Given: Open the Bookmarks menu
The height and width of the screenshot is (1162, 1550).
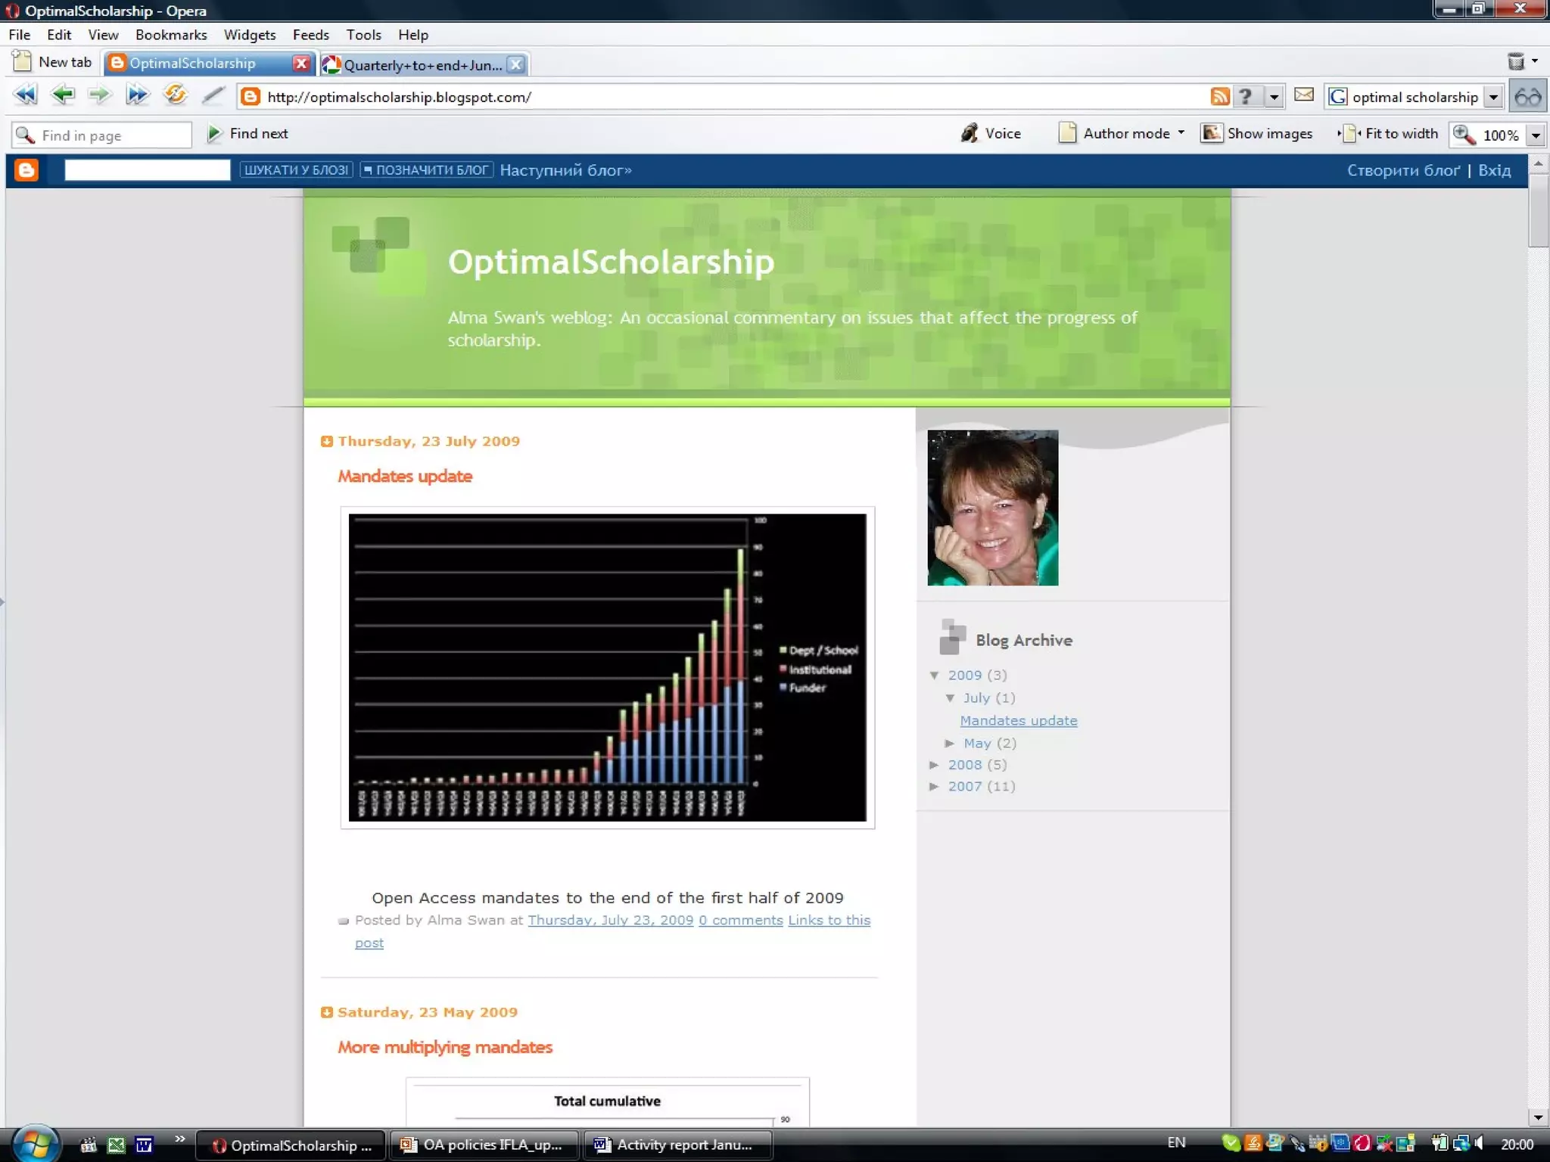Looking at the screenshot, I should pyautogui.click(x=170, y=35).
